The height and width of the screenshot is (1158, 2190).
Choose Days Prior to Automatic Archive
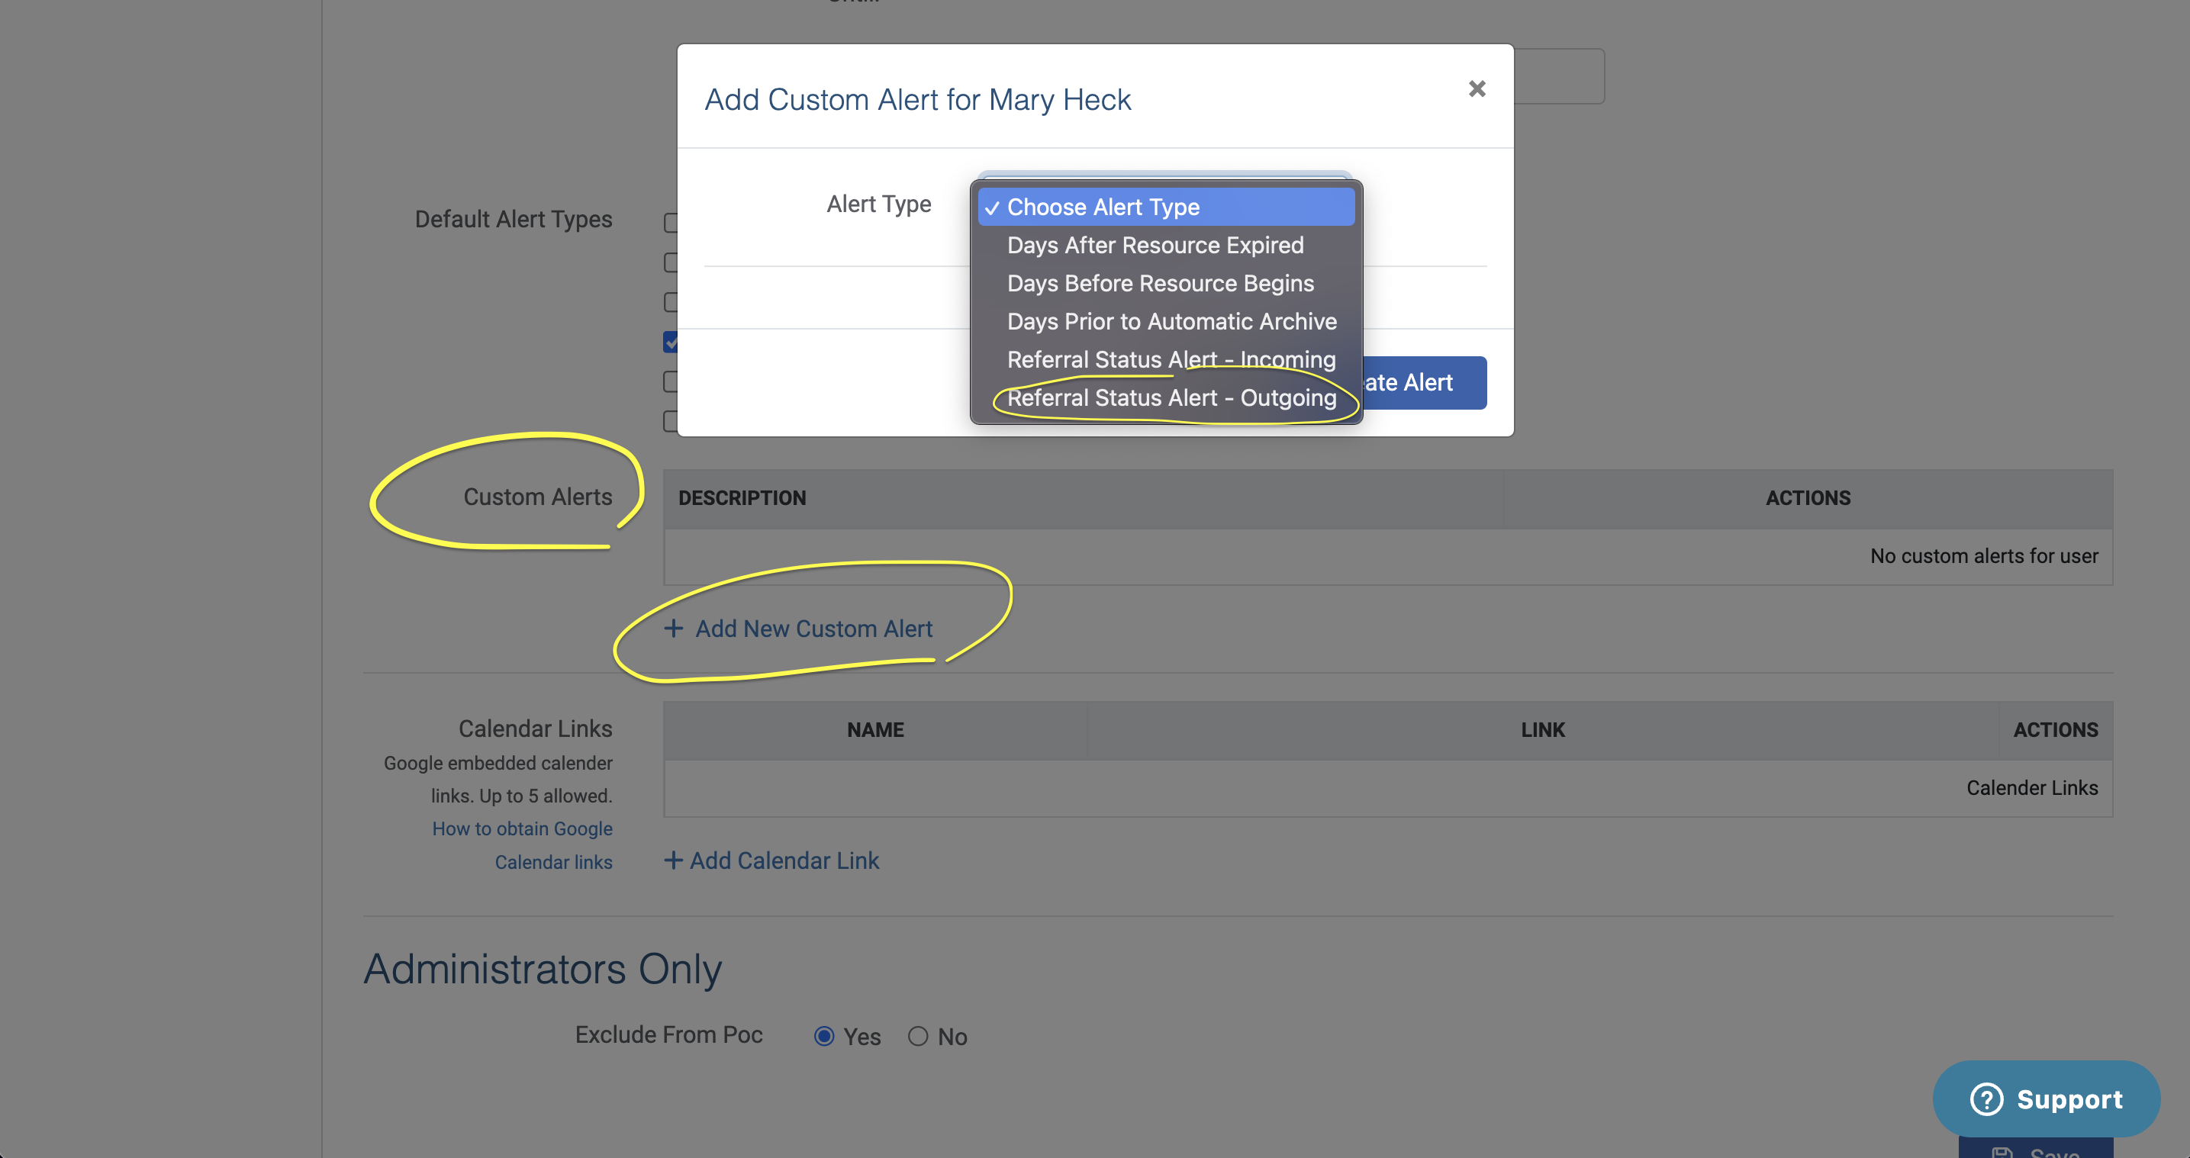pyautogui.click(x=1171, y=322)
